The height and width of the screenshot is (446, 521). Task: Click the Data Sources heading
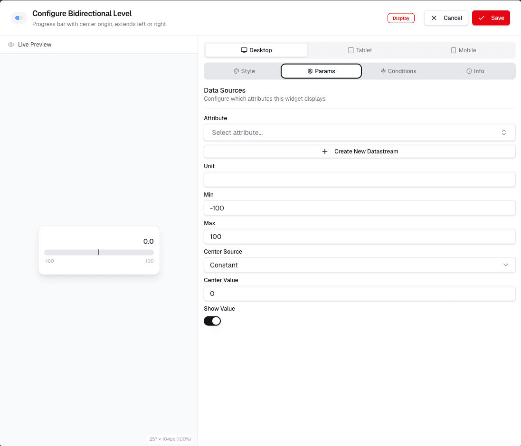[x=225, y=90]
